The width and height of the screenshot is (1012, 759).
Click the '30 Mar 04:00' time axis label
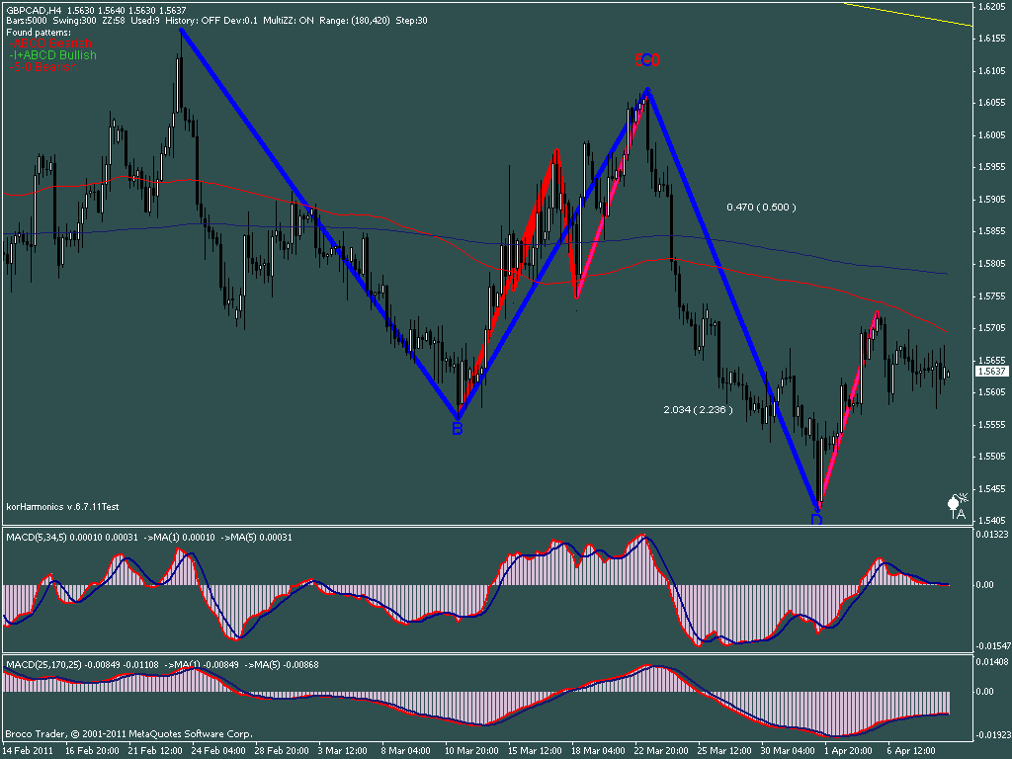[788, 751]
